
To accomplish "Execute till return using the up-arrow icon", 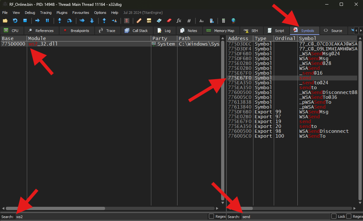I will tap(104, 21).
